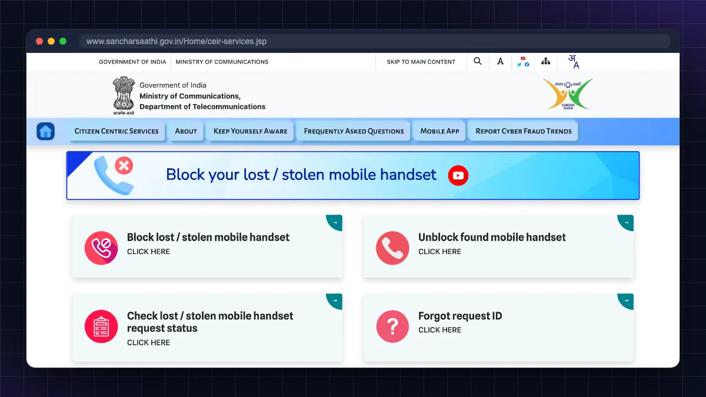Click CLICK HERE under Forgot request ID

pyautogui.click(x=439, y=330)
